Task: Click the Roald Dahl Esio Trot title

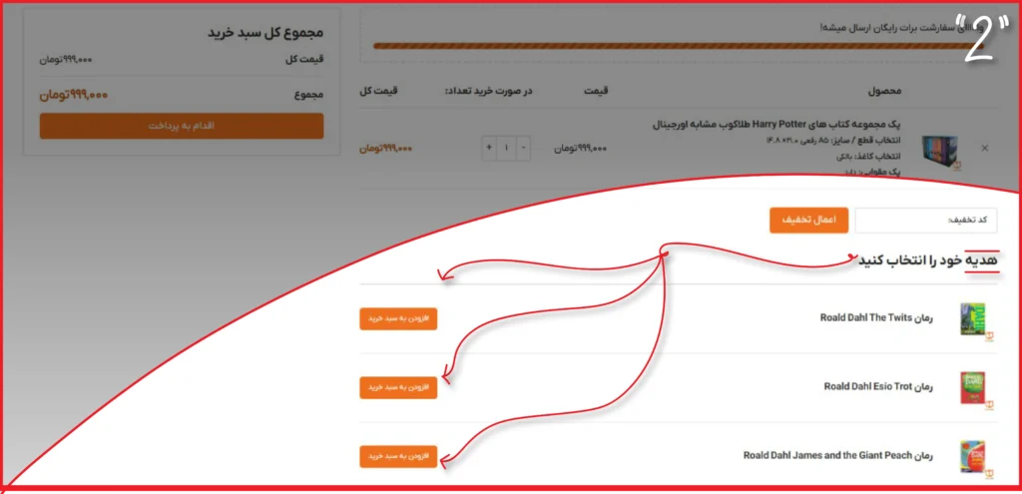Action: [878, 386]
